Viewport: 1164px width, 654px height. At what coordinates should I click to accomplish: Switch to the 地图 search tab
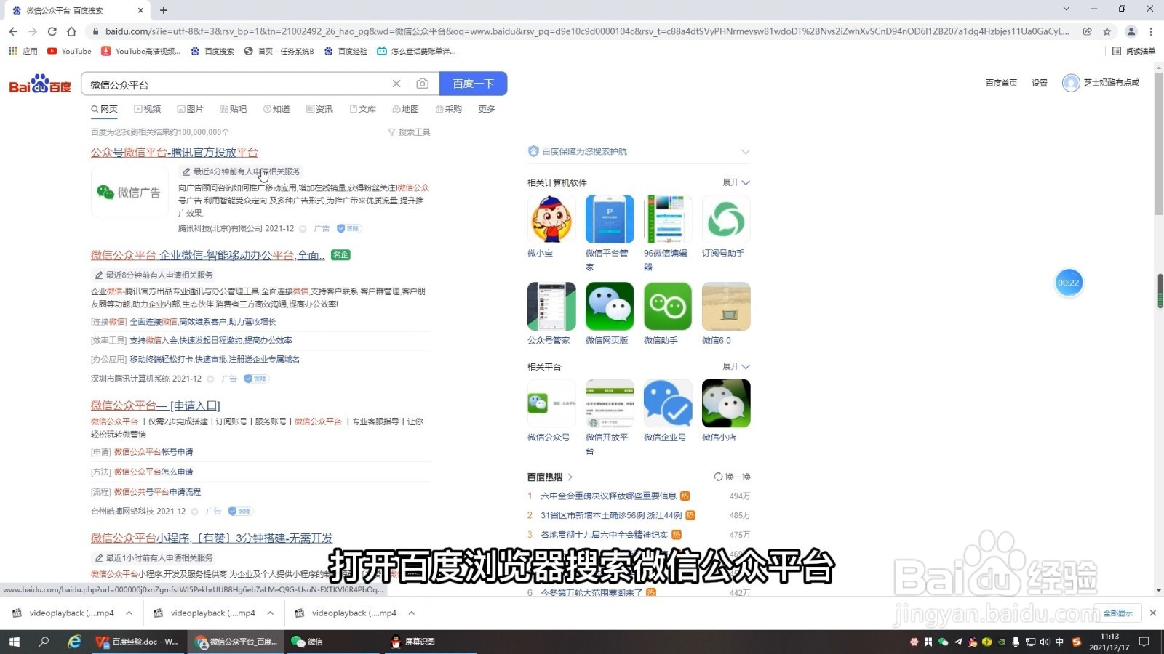point(405,109)
